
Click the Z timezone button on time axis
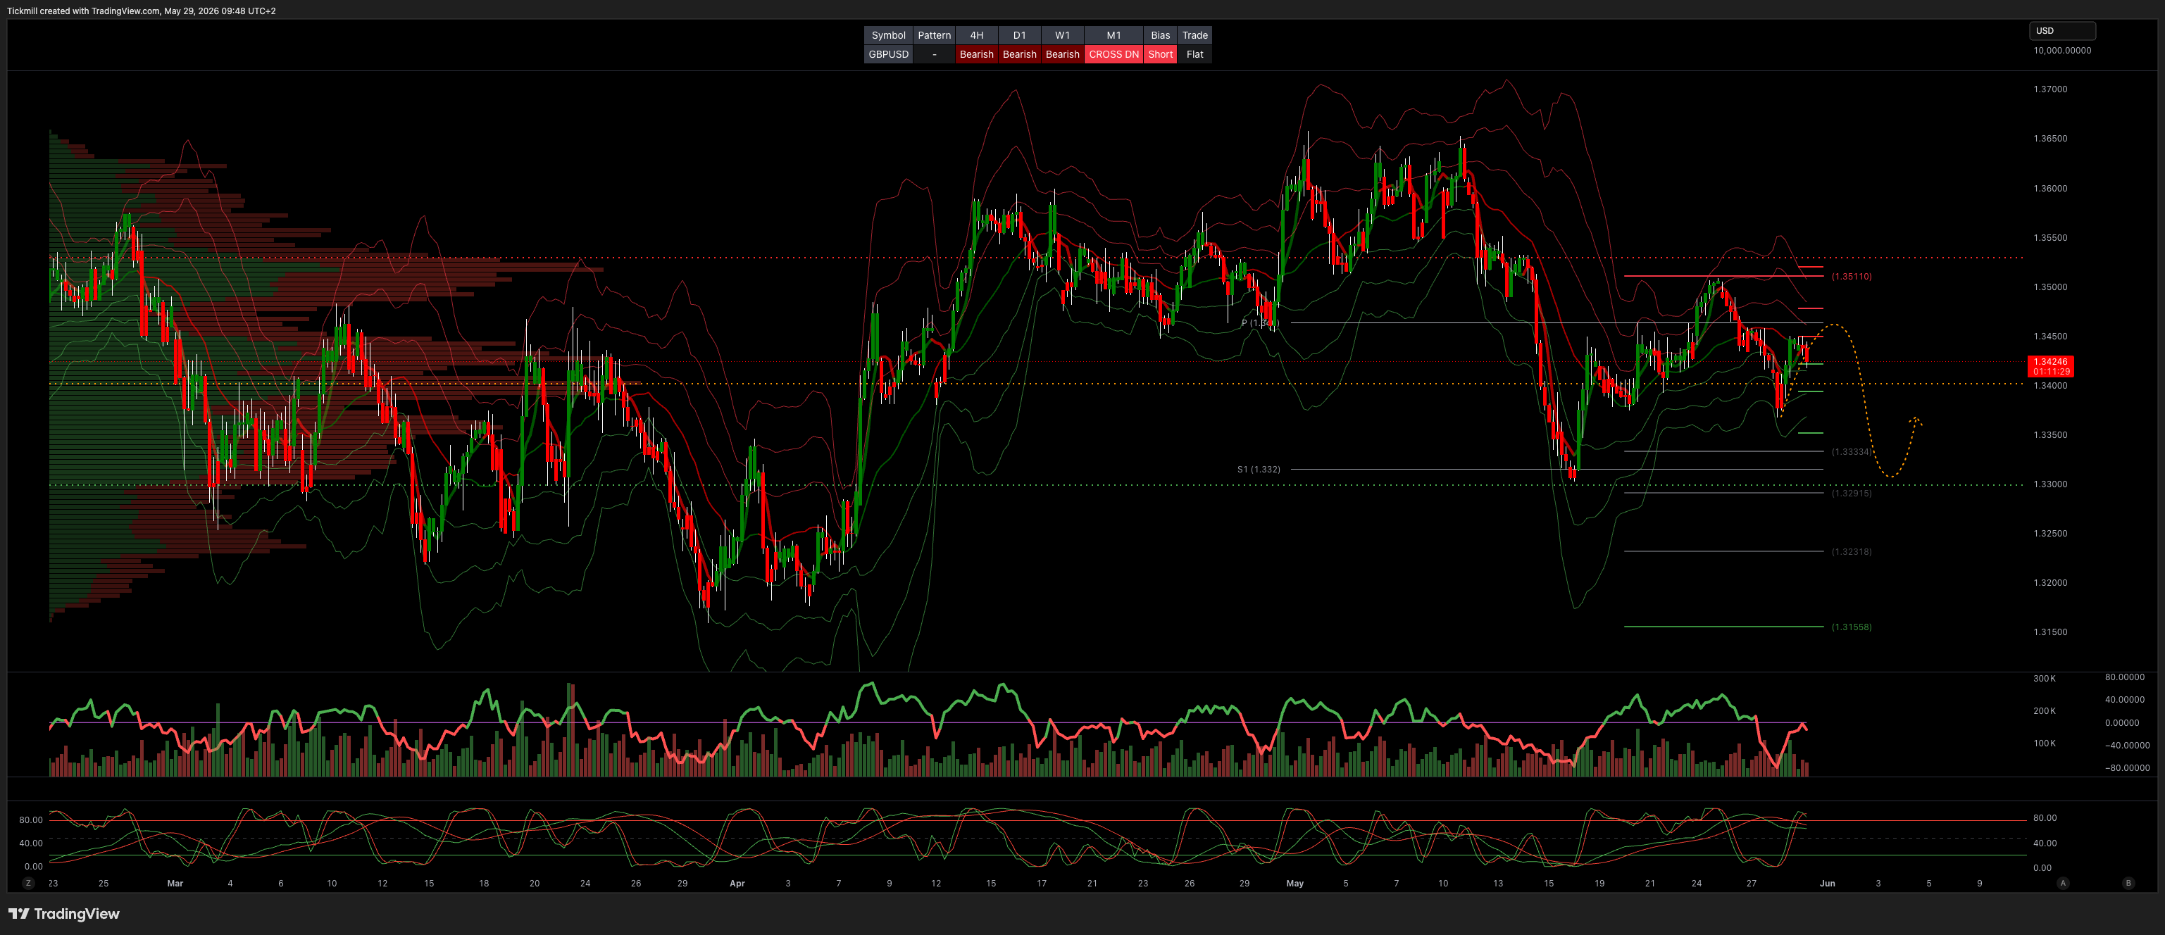click(x=29, y=883)
